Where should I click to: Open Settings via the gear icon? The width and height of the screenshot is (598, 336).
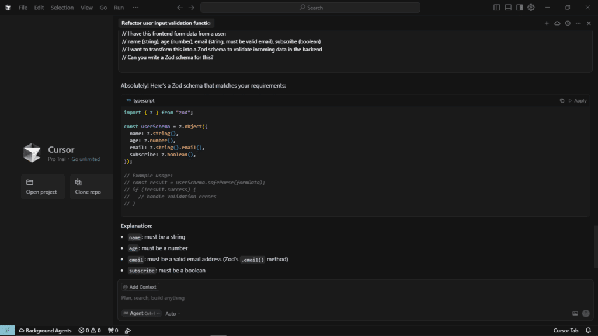(530, 8)
